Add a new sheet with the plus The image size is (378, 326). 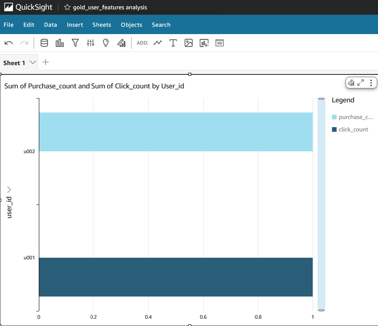(x=46, y=62)
